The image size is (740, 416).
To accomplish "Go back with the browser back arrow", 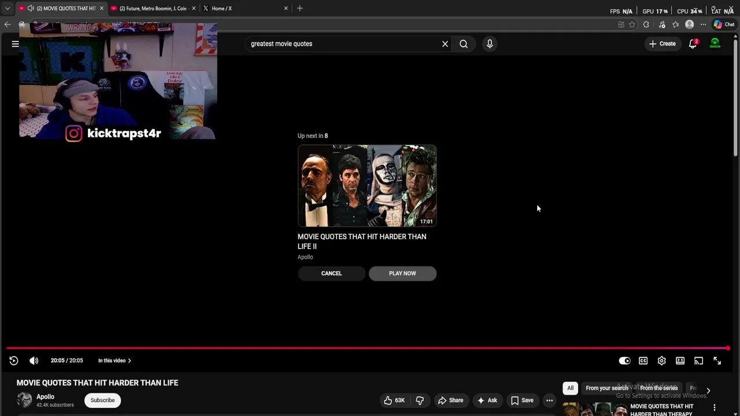I will coord(8,24).
